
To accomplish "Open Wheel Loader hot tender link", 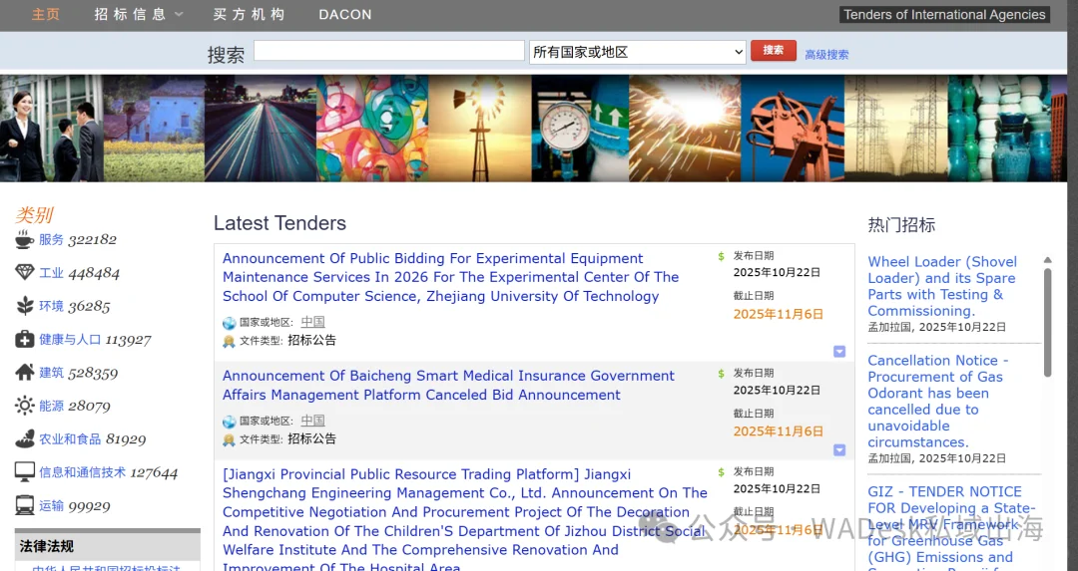I will point(942,286).
